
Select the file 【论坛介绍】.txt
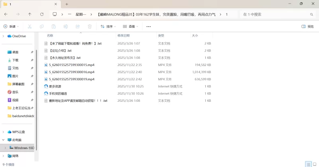coord(61,50)
